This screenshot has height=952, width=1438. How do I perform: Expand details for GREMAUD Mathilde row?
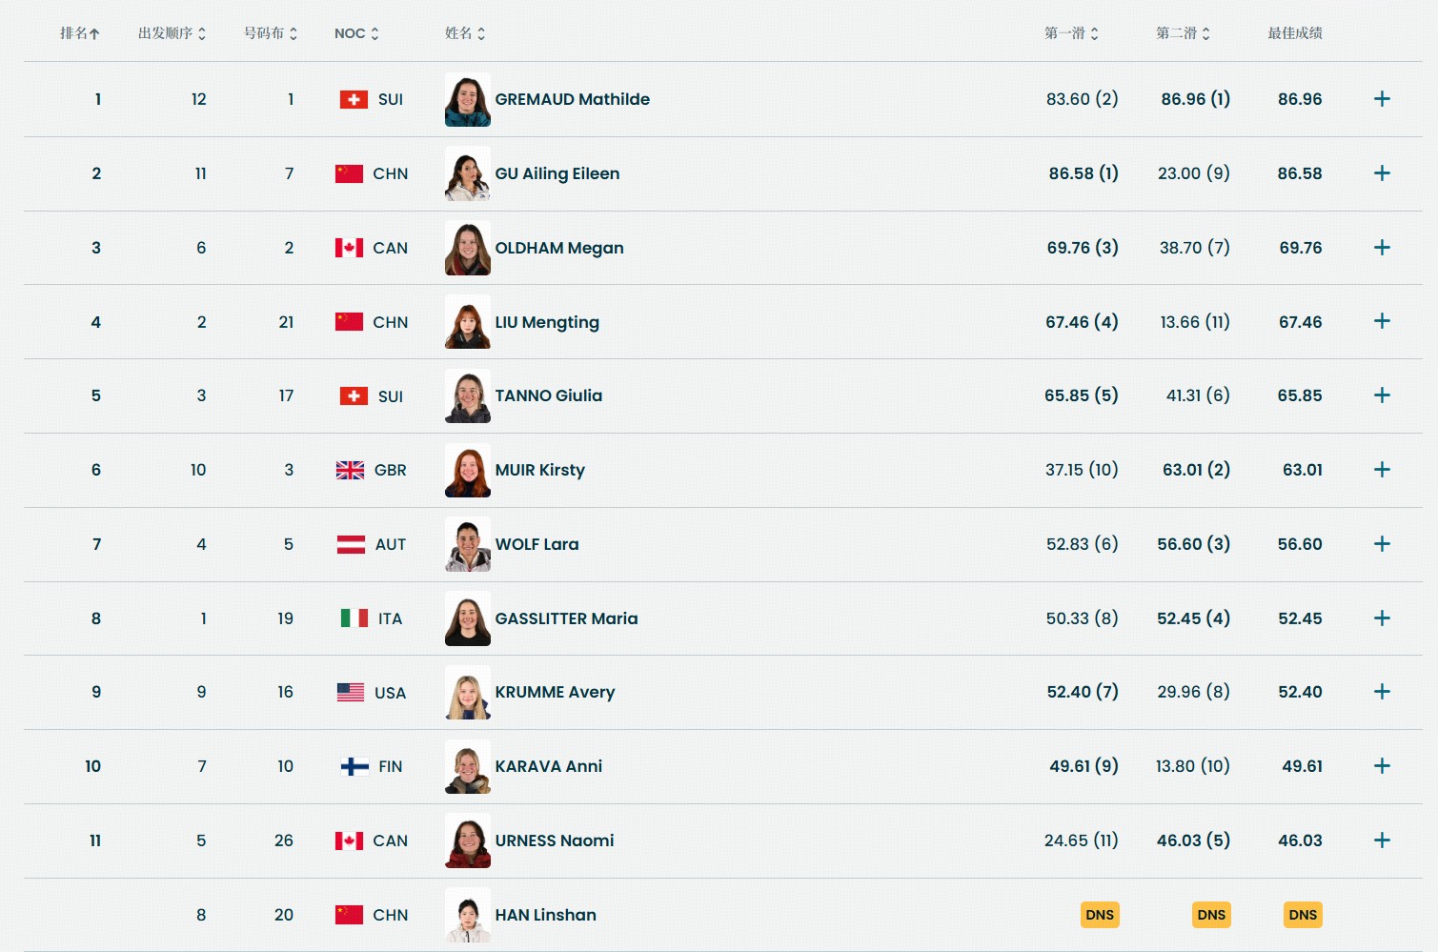[1382, 99]
